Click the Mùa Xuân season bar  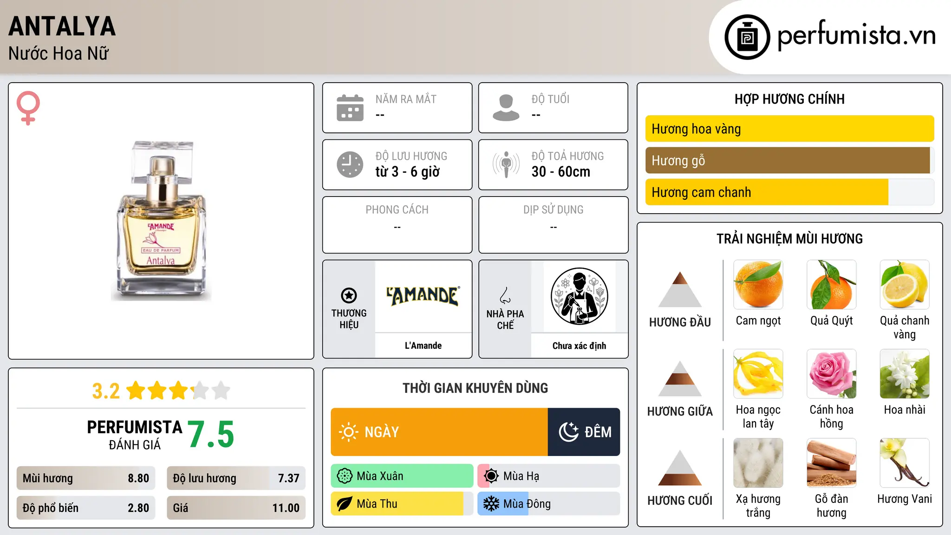pyautogui.click(x=402, y=476)
